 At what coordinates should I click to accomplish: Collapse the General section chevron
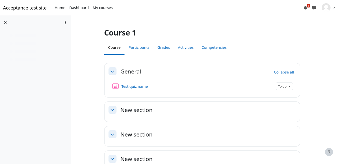click(x=112, y=71)
